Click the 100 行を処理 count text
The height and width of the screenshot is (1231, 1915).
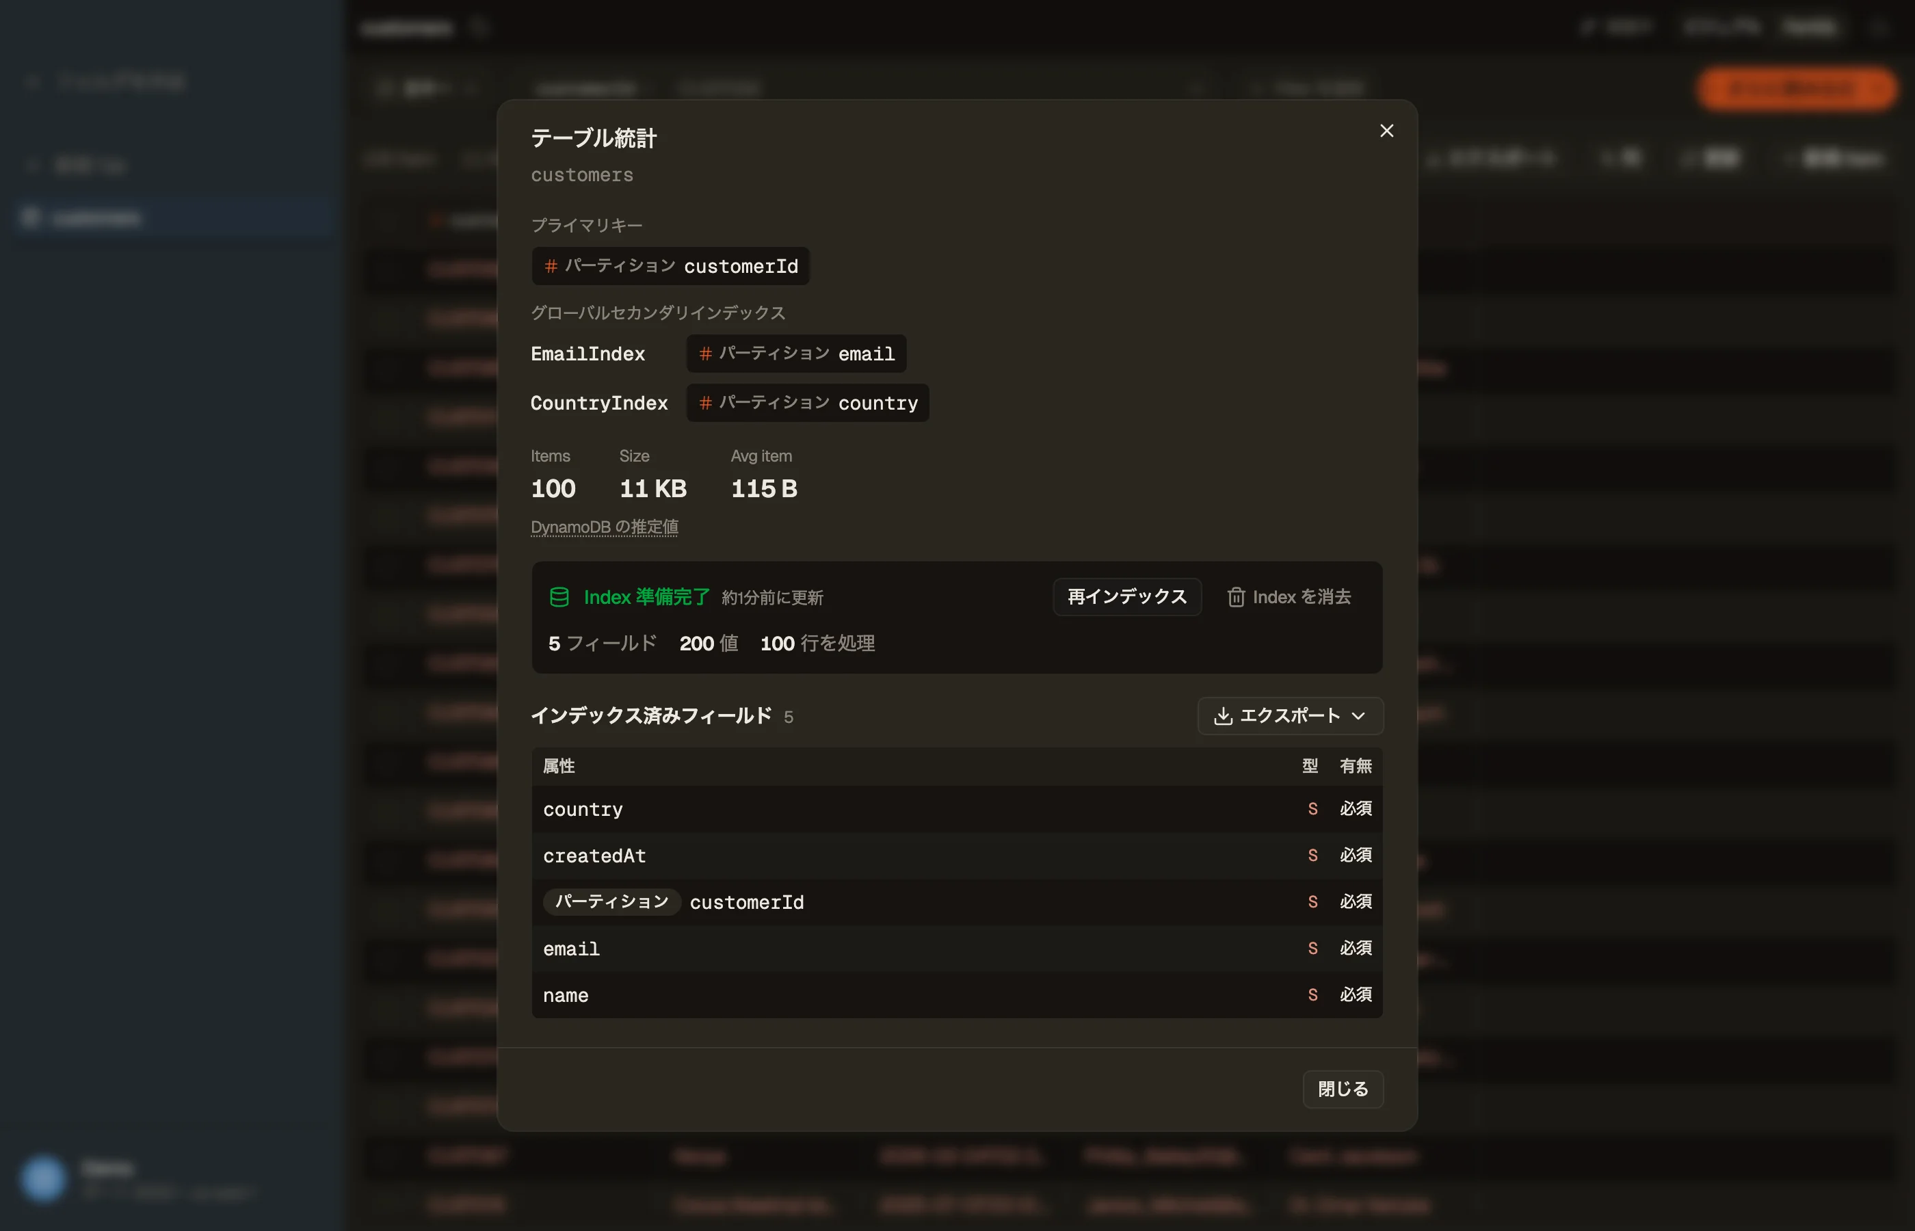[817, 644]
